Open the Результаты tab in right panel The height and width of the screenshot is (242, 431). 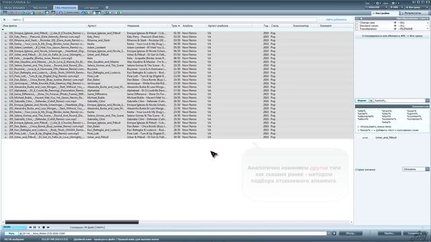coord(413,13)
